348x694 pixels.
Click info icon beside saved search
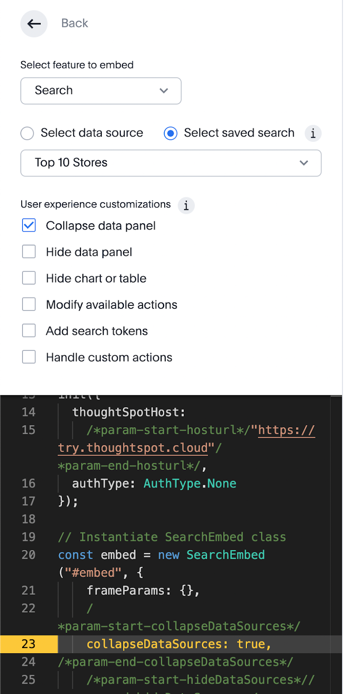313,133
